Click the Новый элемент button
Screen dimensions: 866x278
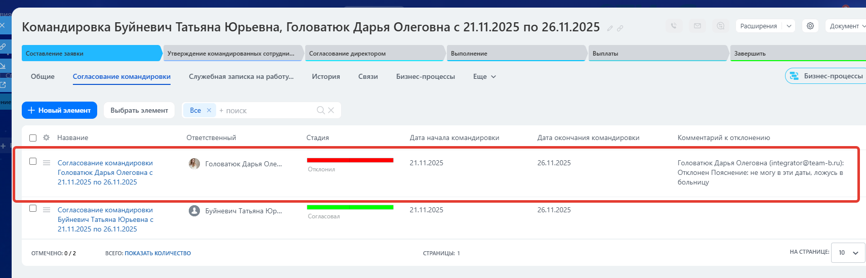(x=59, y=110)
